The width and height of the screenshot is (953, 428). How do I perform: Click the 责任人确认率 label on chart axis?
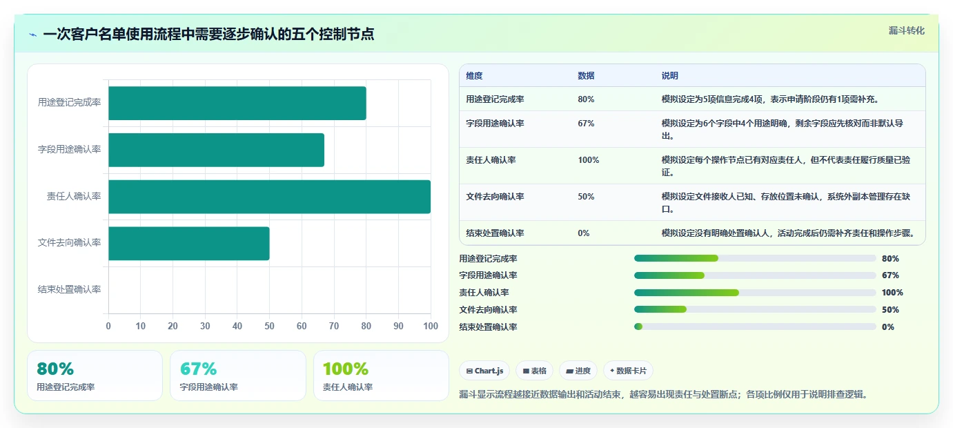coord(74,196)
